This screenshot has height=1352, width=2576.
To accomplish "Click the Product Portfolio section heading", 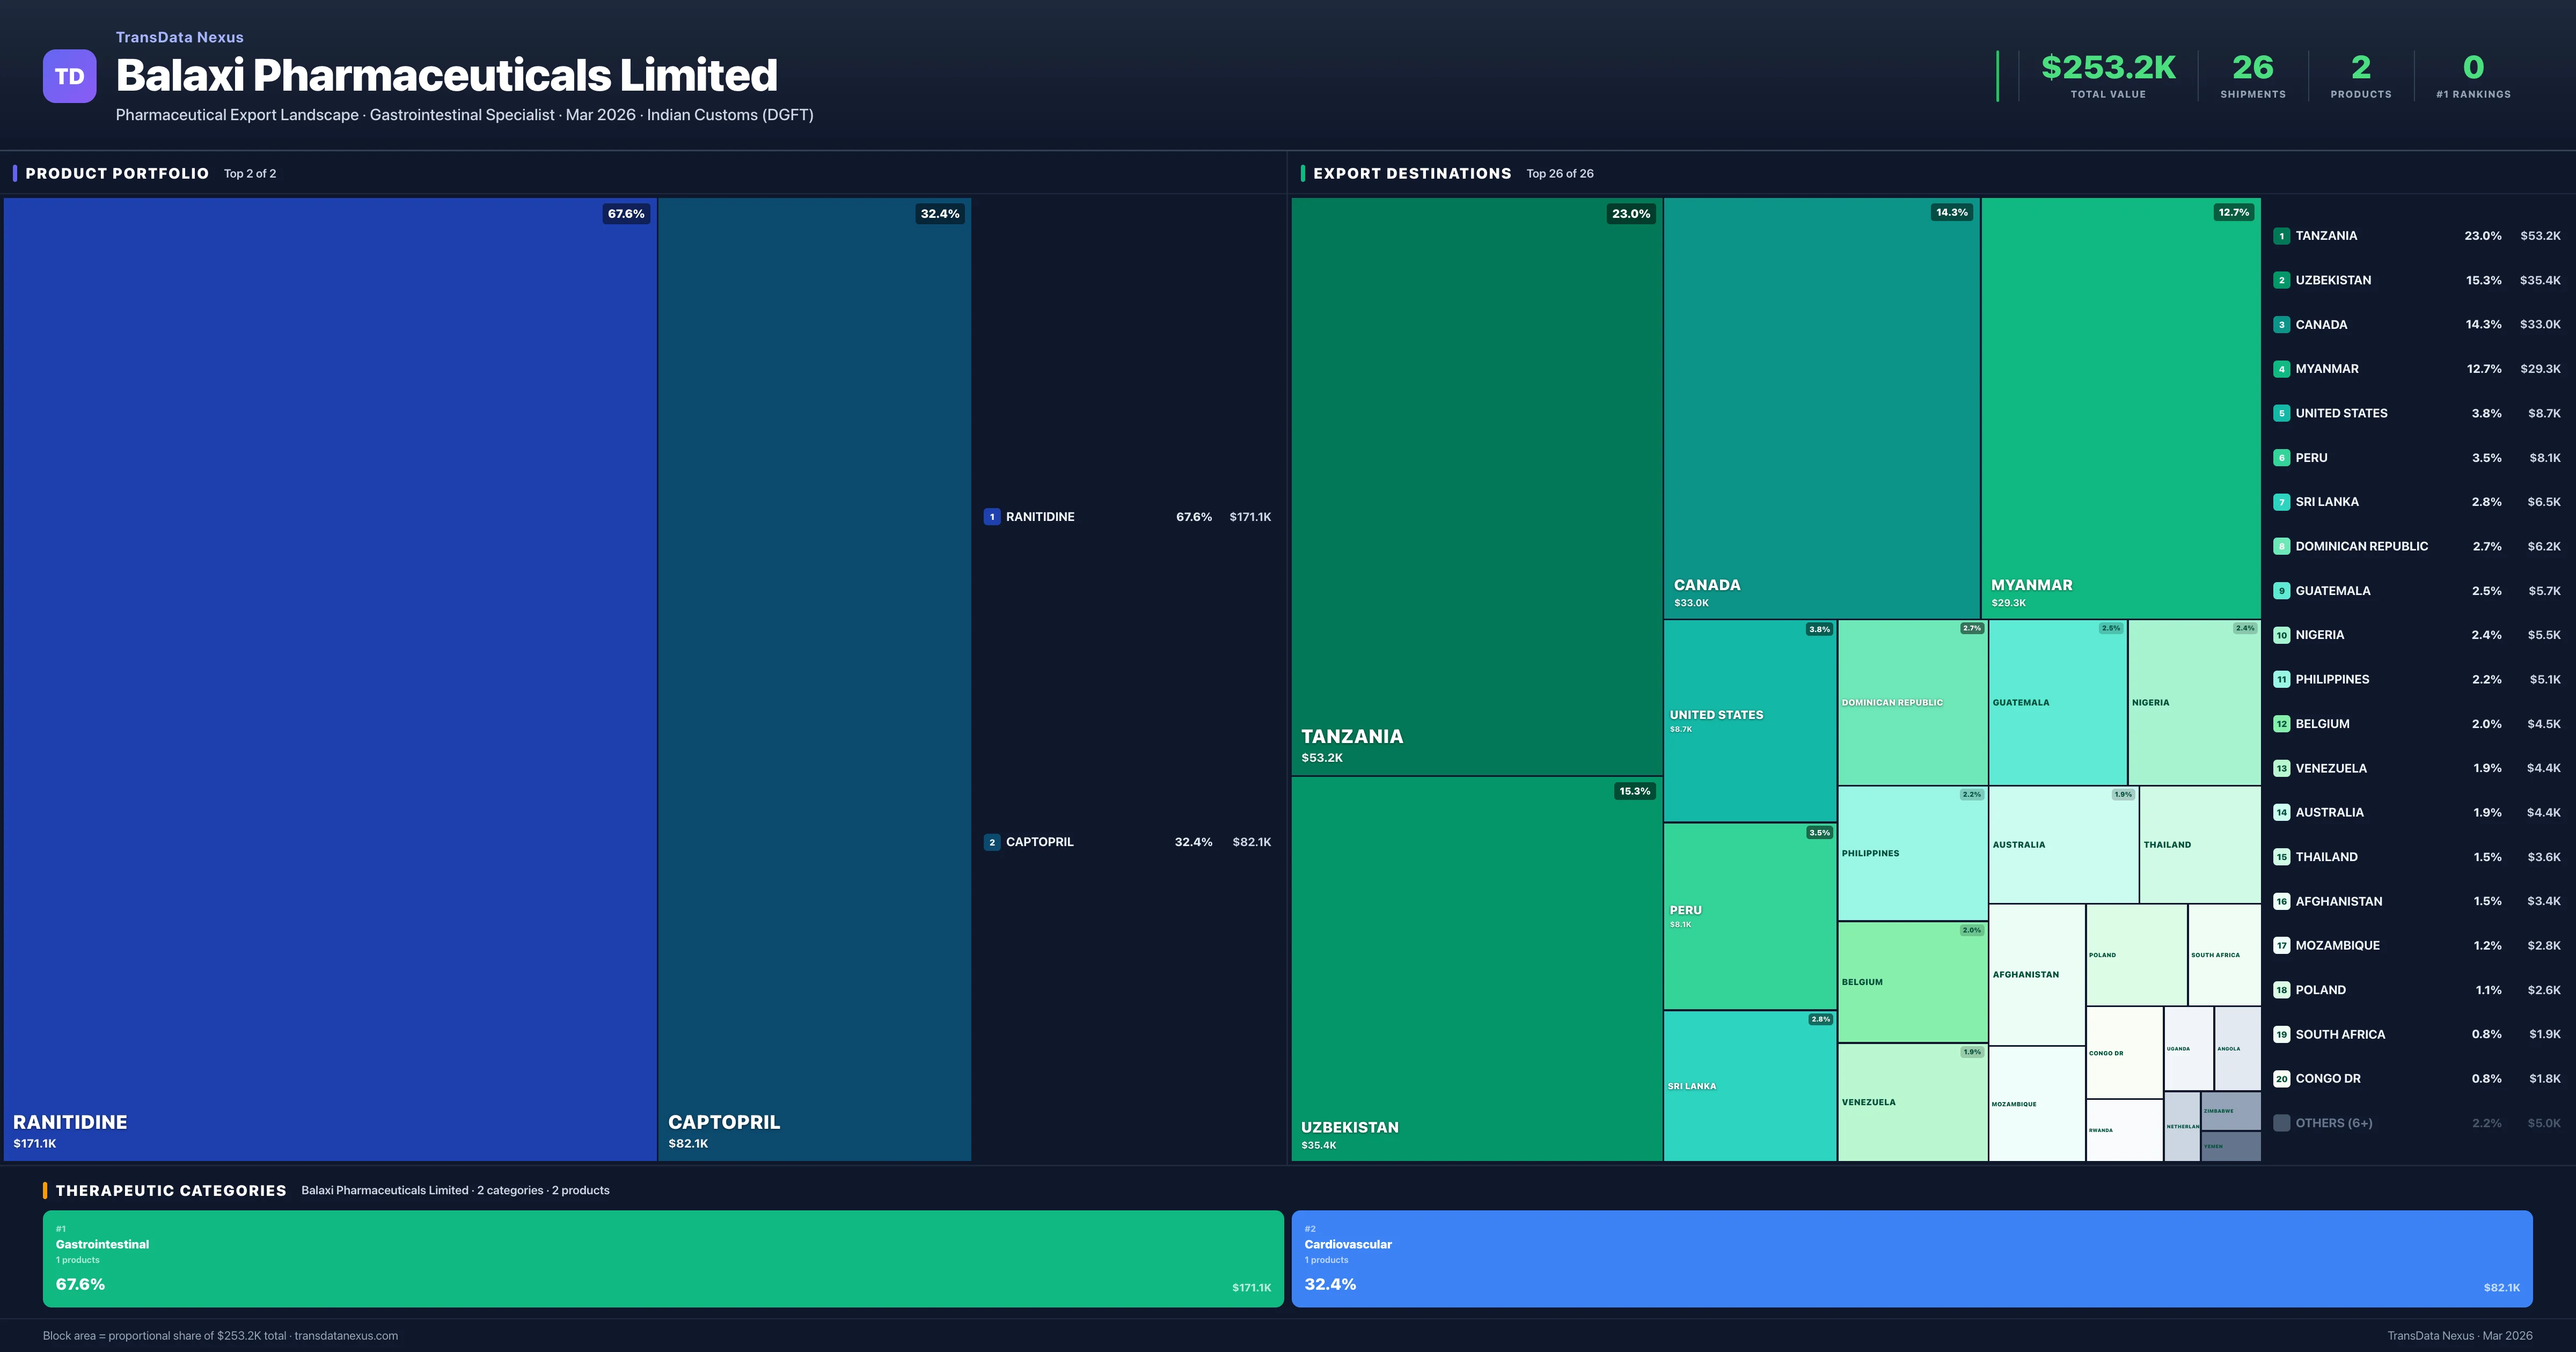I will pos(117,173).
